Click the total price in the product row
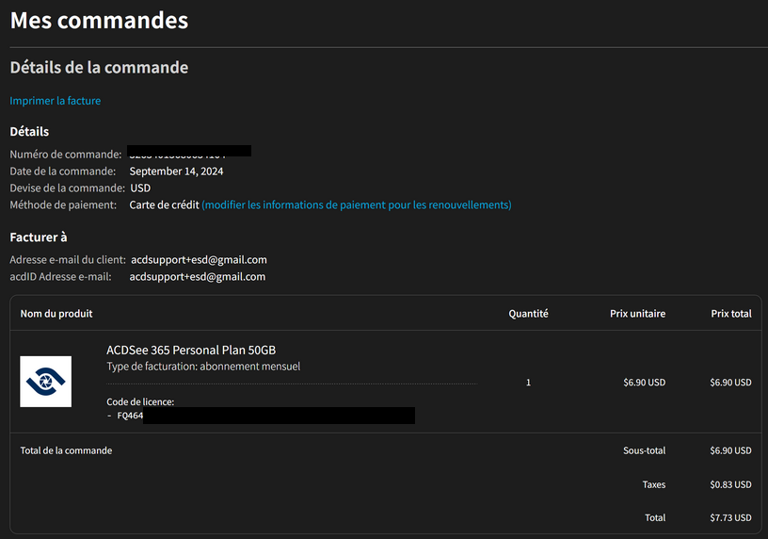This screenshot has height=539, width=768. coord(730,383)
